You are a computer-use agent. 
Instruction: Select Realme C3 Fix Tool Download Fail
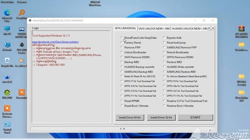(x=164, y=101)
